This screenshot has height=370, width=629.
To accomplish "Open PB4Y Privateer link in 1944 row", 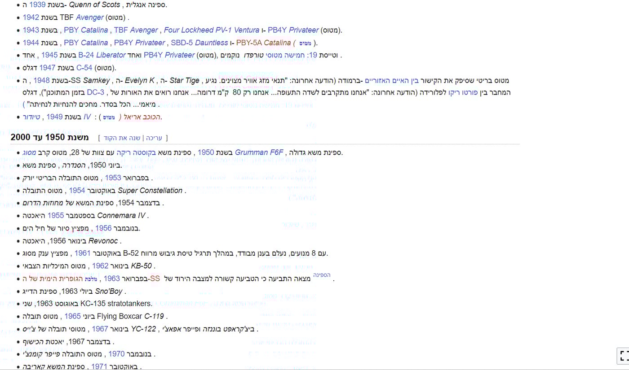I will 139,43.
